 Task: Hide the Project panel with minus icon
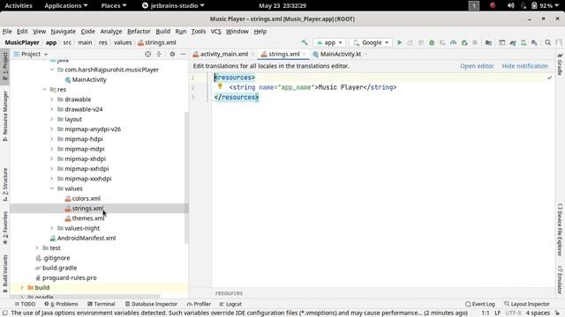pyautogui.click(x=183, y=54)
